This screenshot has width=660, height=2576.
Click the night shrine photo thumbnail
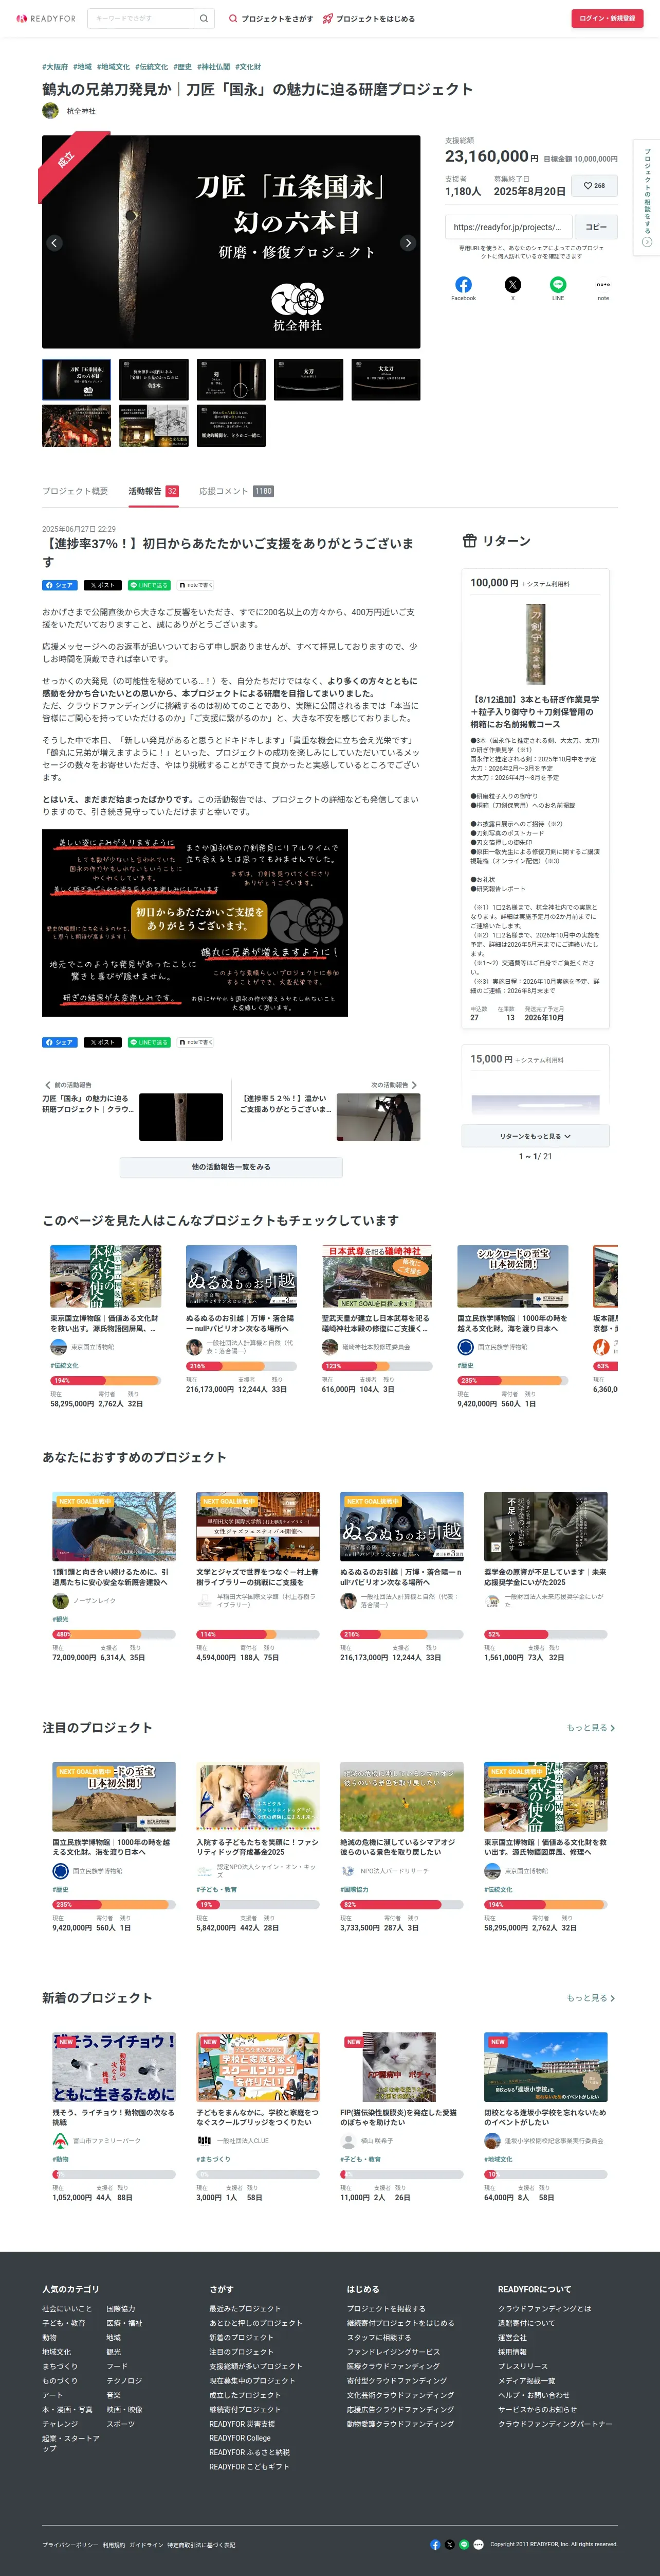click(x=77, y=426)
